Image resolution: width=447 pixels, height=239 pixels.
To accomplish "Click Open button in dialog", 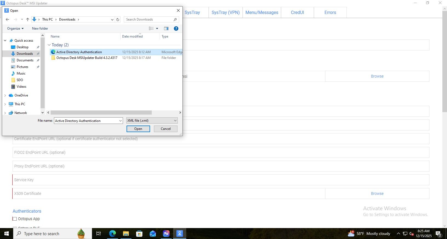I will [138, 129].
